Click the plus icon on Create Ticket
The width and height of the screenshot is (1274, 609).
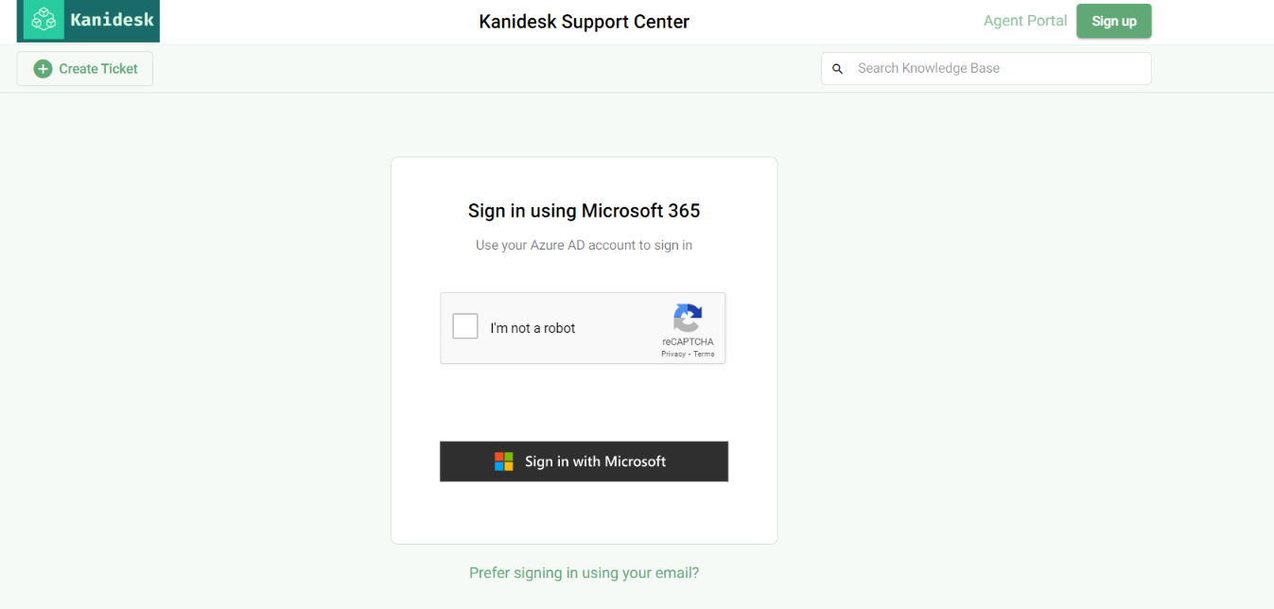tap(43, 68)
